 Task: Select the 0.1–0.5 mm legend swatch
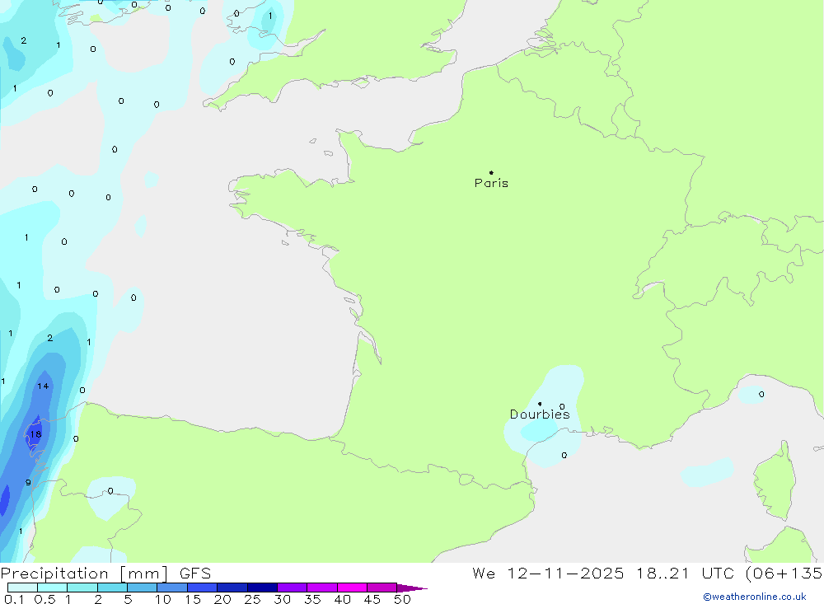click(22, 588)
